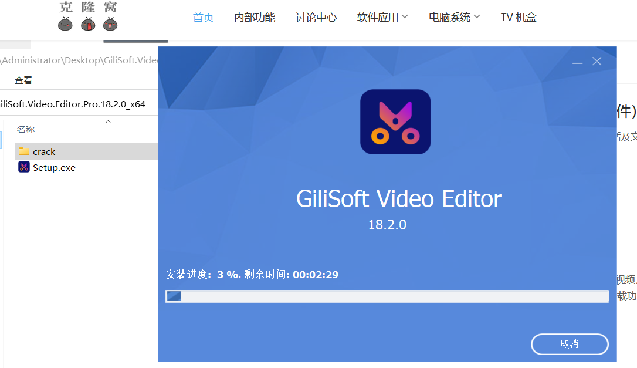Viewport: 637px width, 368px height.
Task: Expand the 软件应用 dropdown arrow
Action: (x=405, y=16)
